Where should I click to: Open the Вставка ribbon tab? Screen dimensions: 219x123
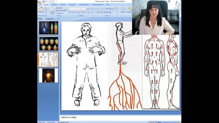click(54, 4)
